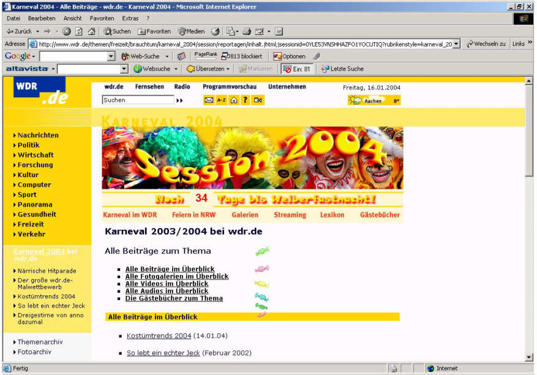The height and width of the screenshot is (375, 537).
Task: Open the Favoriten menu
Action: pos(101,18)
